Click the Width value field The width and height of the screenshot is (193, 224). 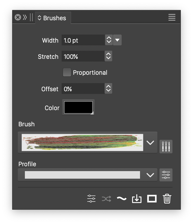pyautogui.click(x=83, y=40)
